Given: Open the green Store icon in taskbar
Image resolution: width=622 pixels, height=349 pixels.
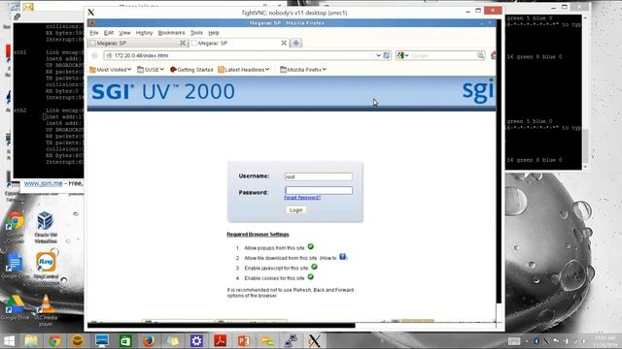Looking at the screenshot, I should point(125,340).
